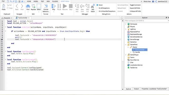Close the ToolController script tab

click(x=29, y=18)
